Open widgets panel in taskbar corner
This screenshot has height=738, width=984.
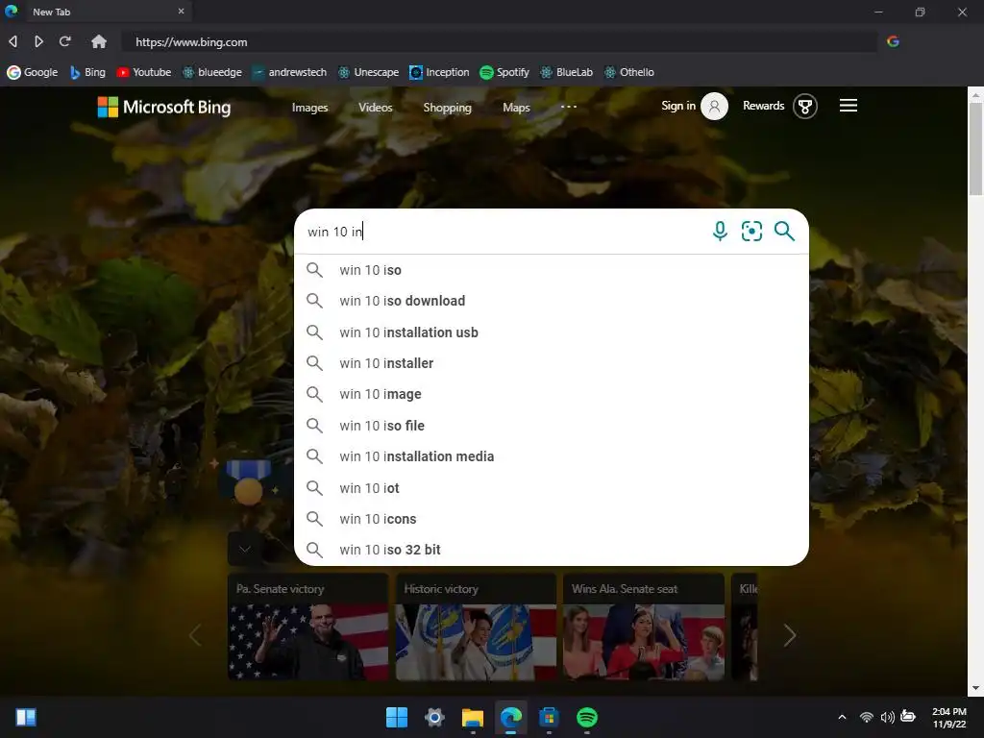click(26, 717)
